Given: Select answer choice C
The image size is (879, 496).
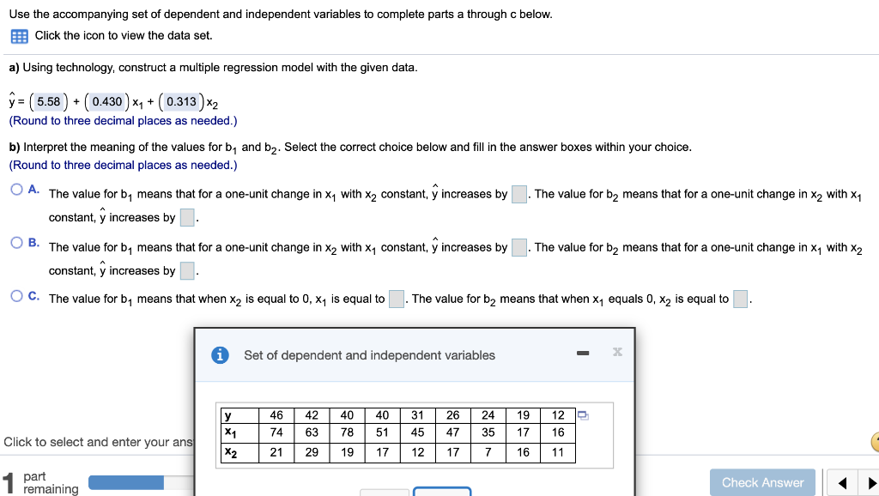Looking at the screenshot, I should point(17,296).
